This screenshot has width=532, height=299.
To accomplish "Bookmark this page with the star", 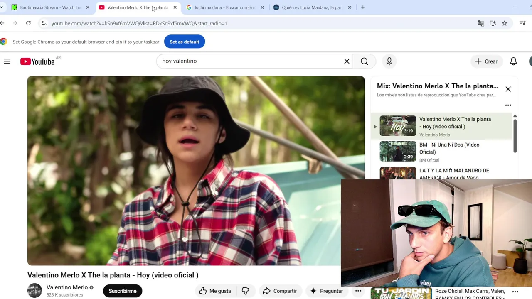I will [505, 23].
